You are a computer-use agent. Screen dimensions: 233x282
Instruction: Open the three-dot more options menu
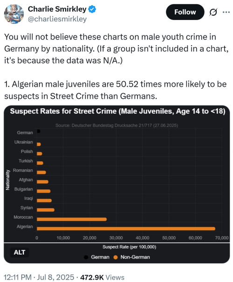pos(226,12)
